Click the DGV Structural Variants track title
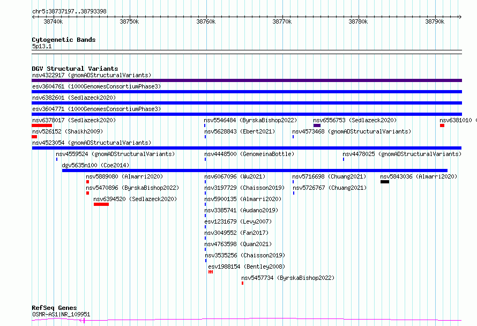 click(75, 69)
